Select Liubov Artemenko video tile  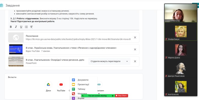(x=181, y=13)
